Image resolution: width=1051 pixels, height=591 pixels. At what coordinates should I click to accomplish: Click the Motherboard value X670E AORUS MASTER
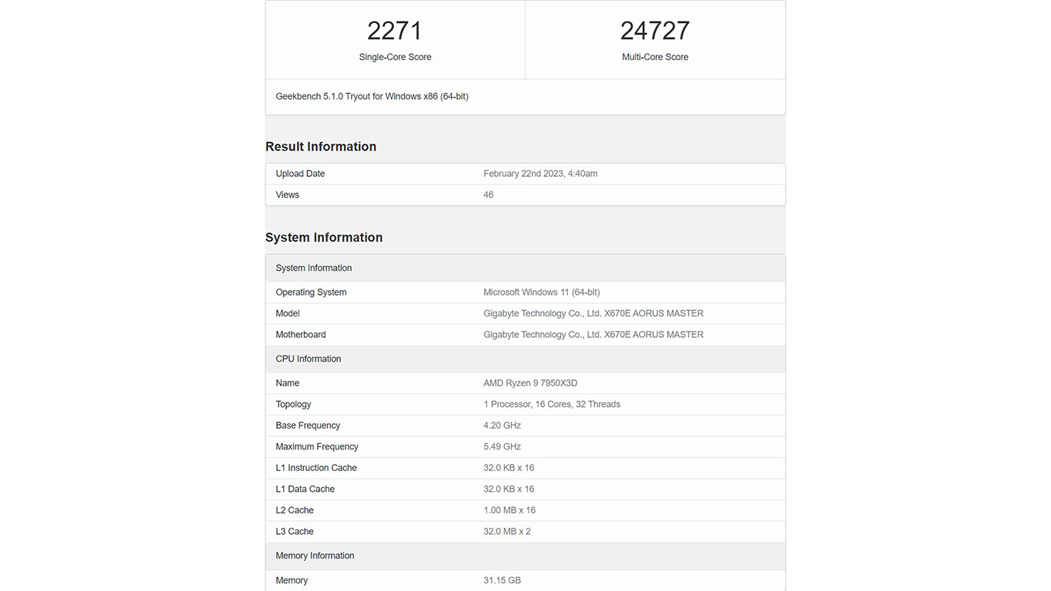[x=593, y=335]
